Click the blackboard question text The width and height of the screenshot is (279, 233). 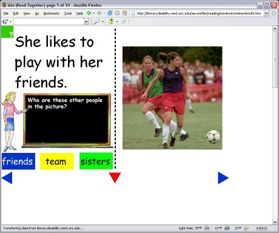[65, 103]
